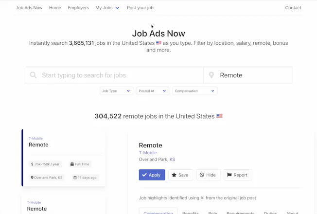The height and width of the screenshot is (214, 317).
Task: Click the 'Job highlights identified using AI' text
Action: pos(197,198)
